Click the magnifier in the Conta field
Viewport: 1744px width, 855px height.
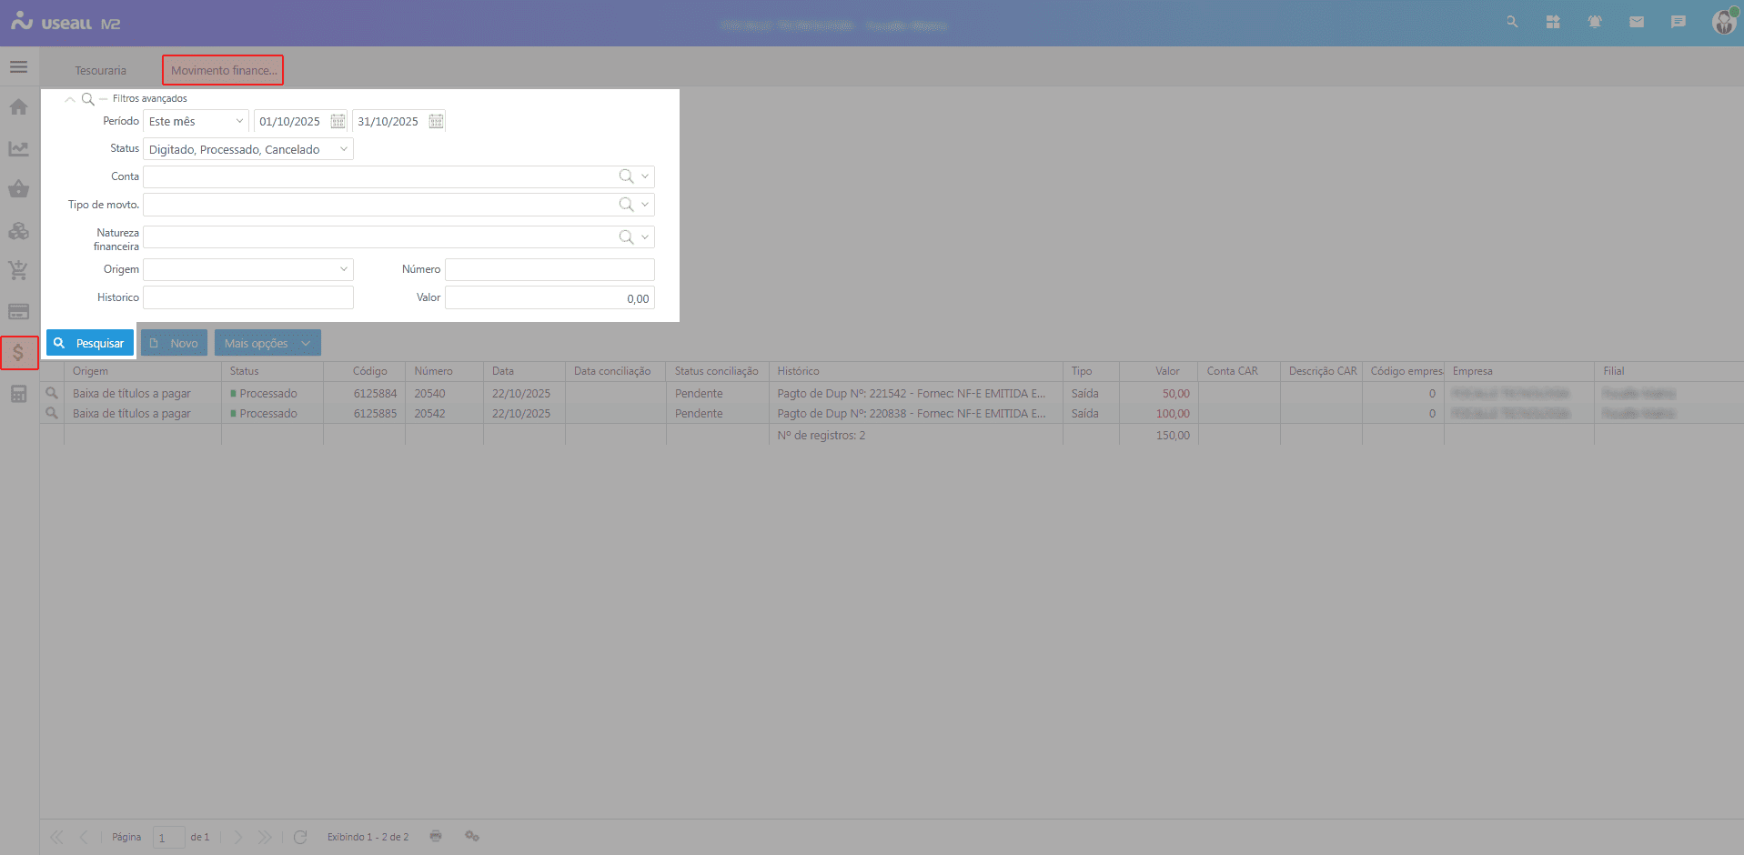tap(626, 176)
